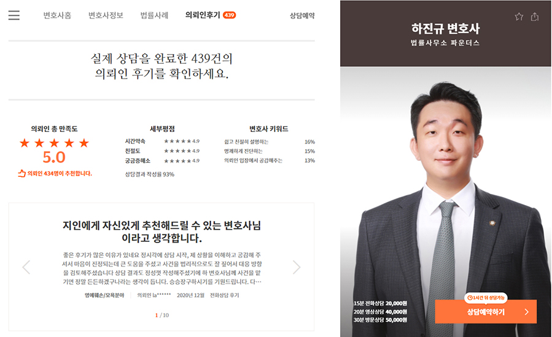Click the 친절도 rating row
552x337 pixels.
click(x=162, y=151)
